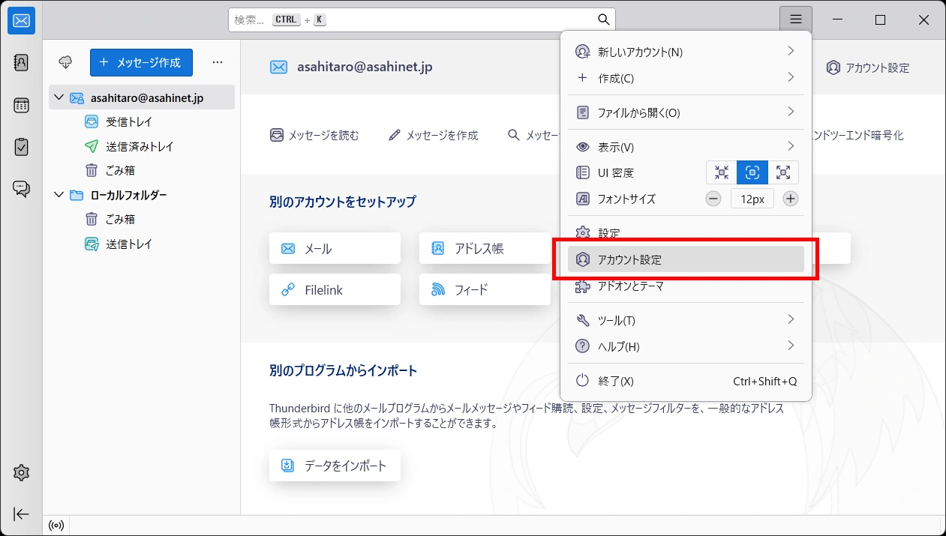
Task: Click メッセージを読む link
Action: point(314,136)
